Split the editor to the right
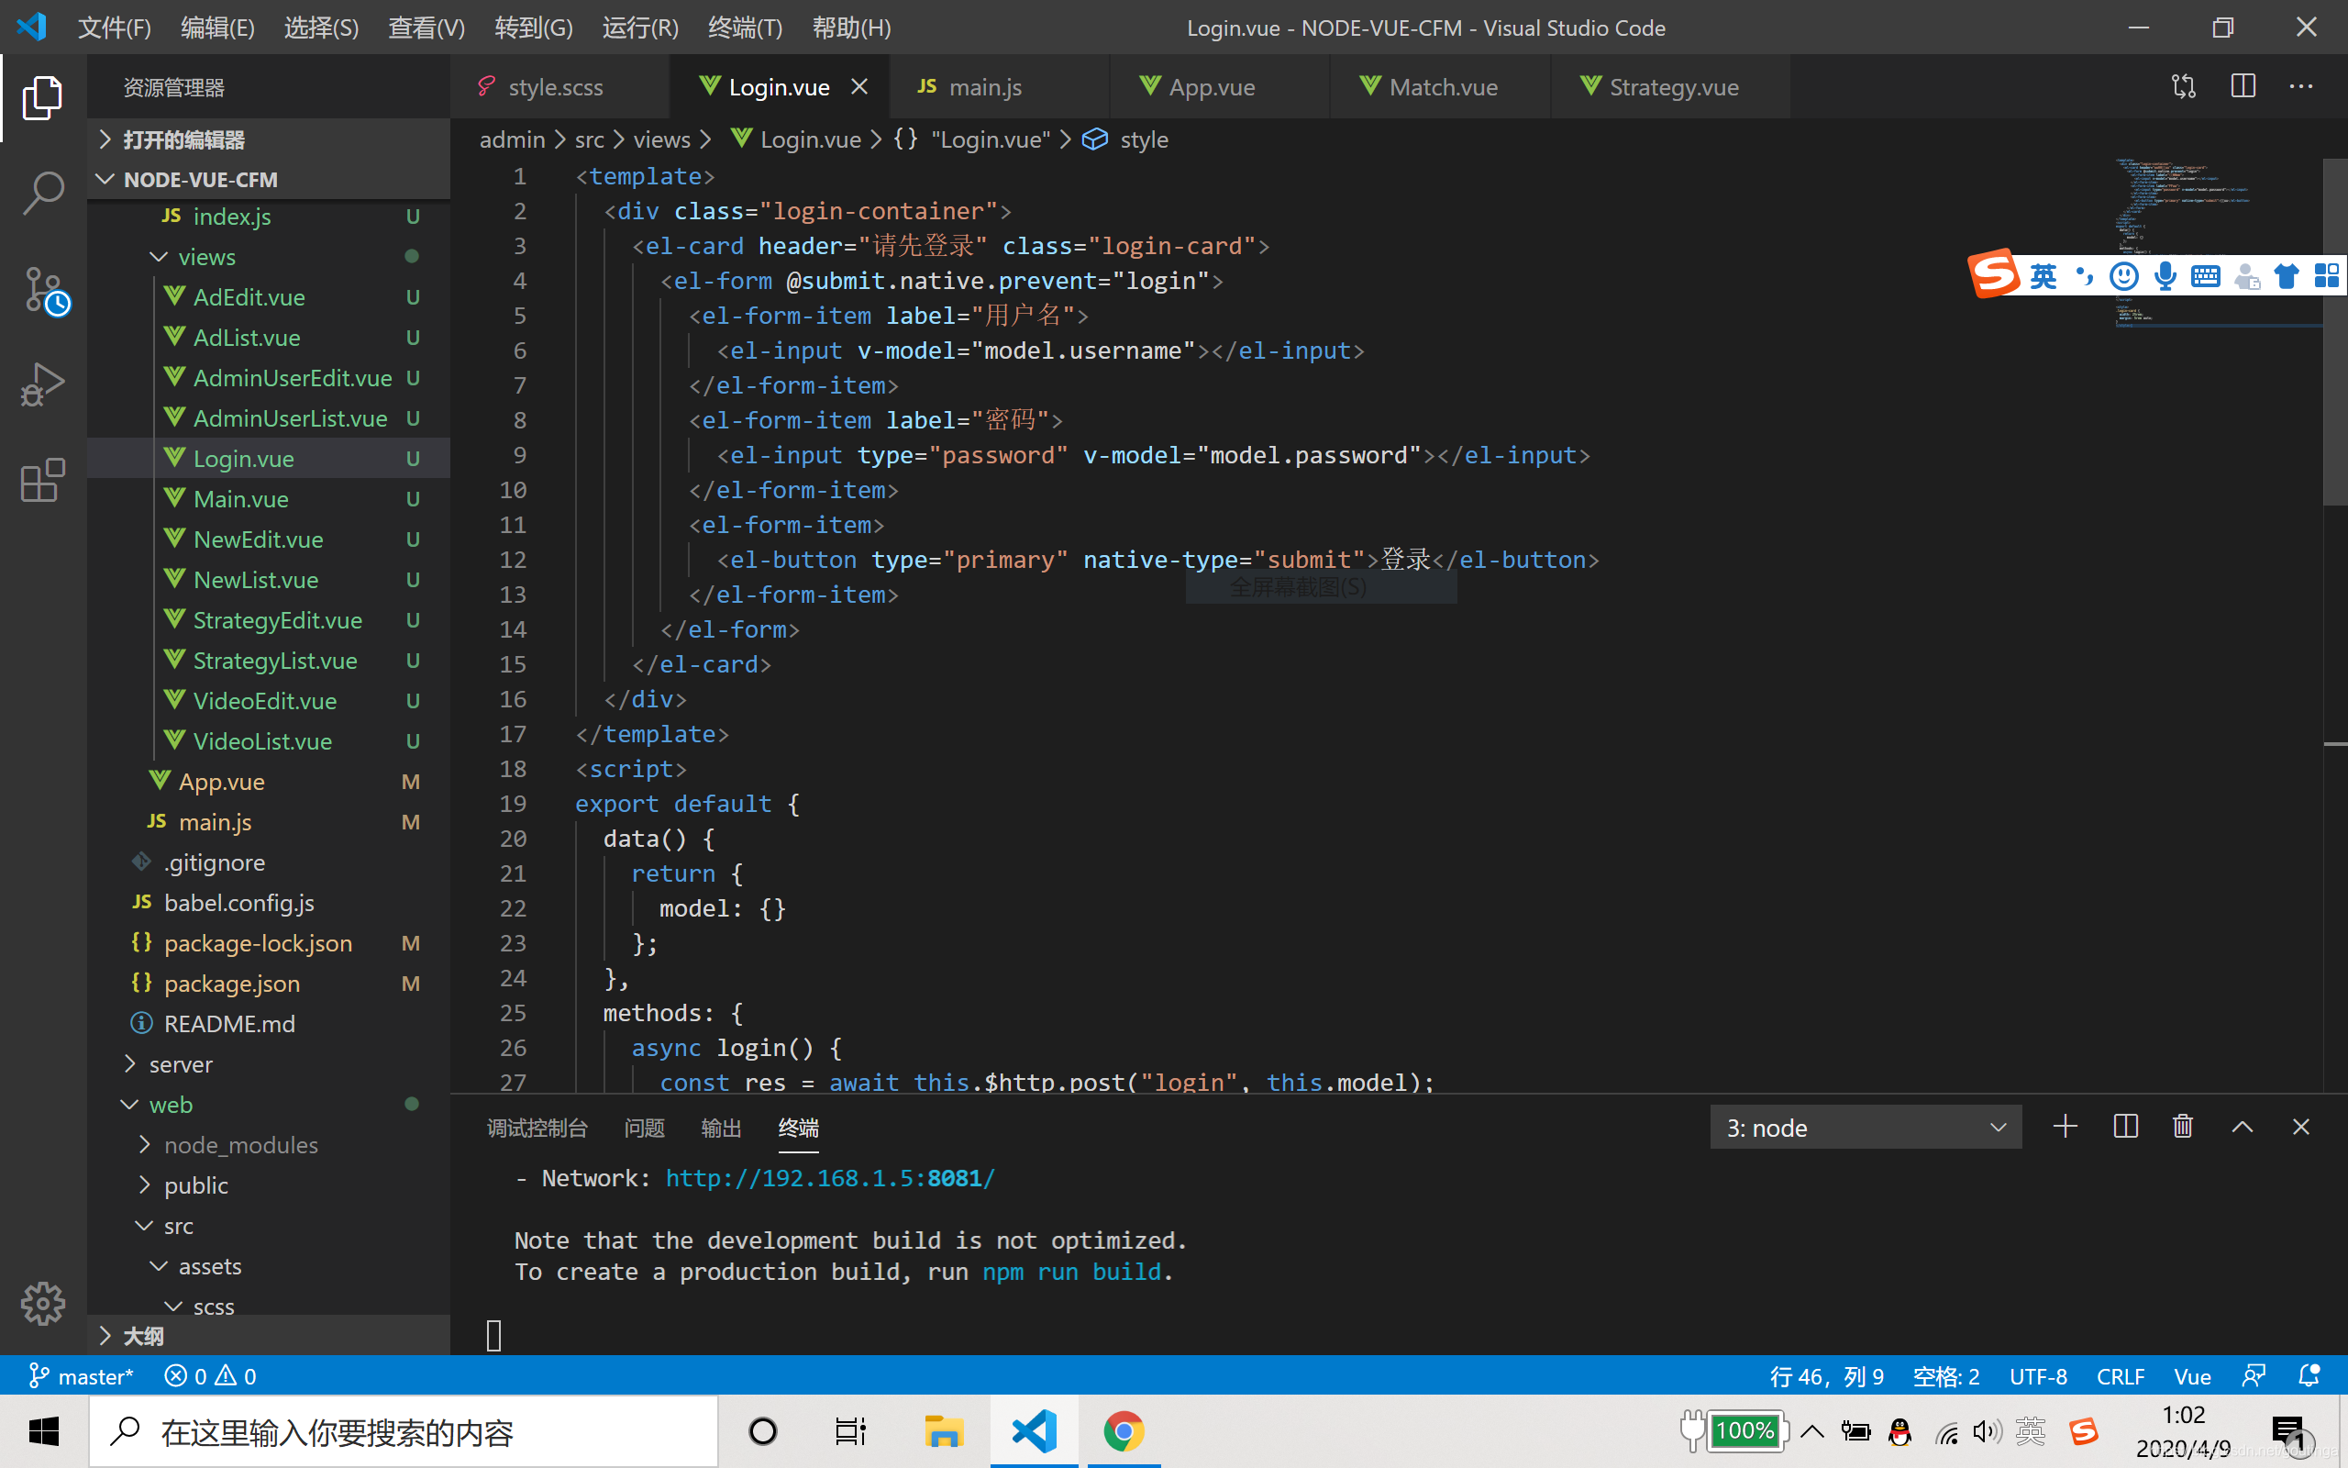The width and height of the screenshot is (2348, 1468). pos(2243,87)
